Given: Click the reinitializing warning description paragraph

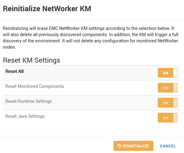Looking at the screenshot, I should [90, 38].
